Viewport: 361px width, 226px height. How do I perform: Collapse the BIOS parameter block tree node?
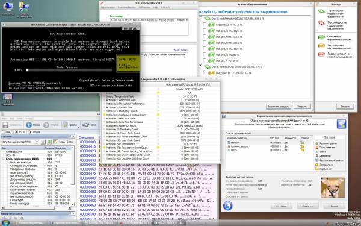click(x=4, y=159)
